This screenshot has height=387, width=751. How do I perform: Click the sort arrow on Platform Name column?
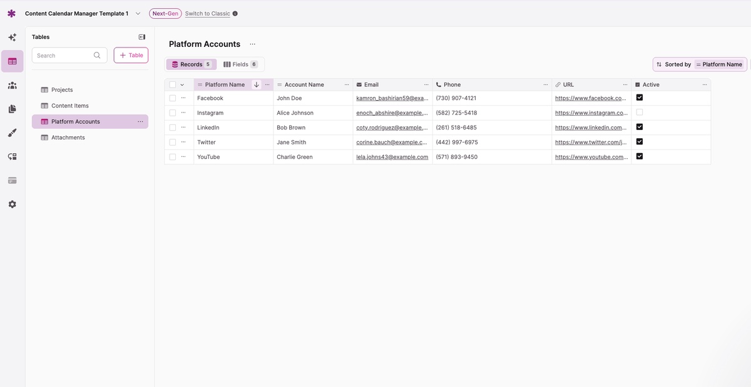click(257, 84)
